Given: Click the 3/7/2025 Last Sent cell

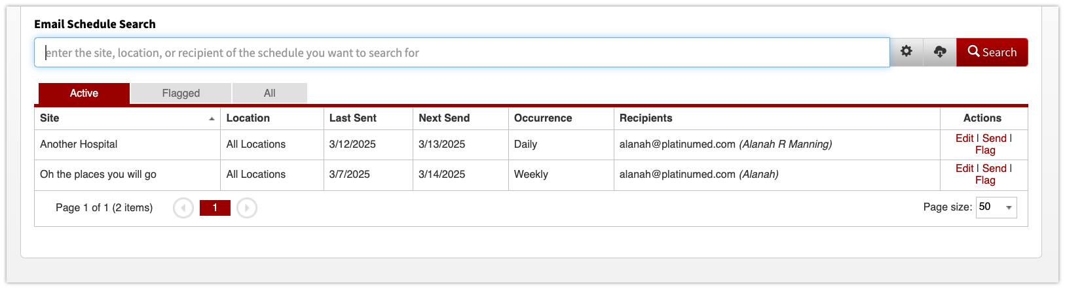Looking at the screenshot, I should click(x=368, y=175).
